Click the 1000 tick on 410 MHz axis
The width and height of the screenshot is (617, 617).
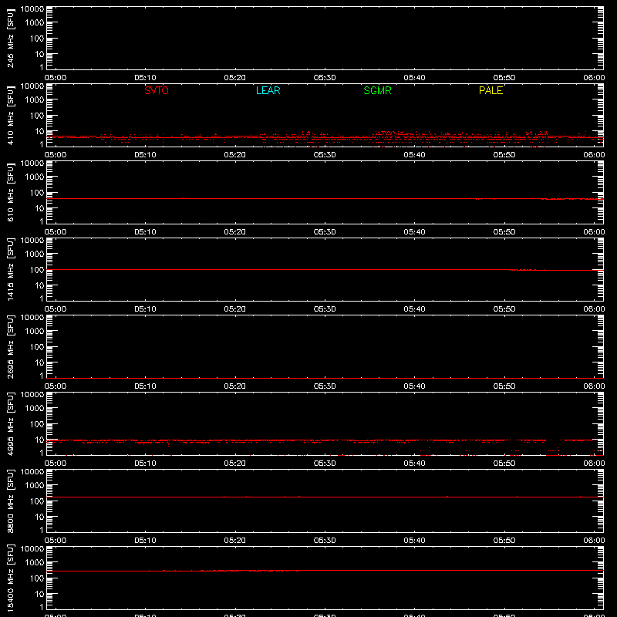(35, 100)
